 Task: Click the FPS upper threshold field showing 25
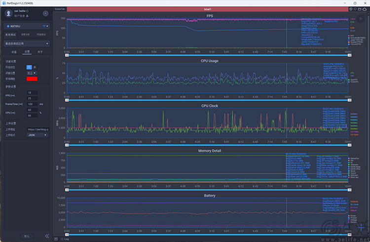click(33, 98)
